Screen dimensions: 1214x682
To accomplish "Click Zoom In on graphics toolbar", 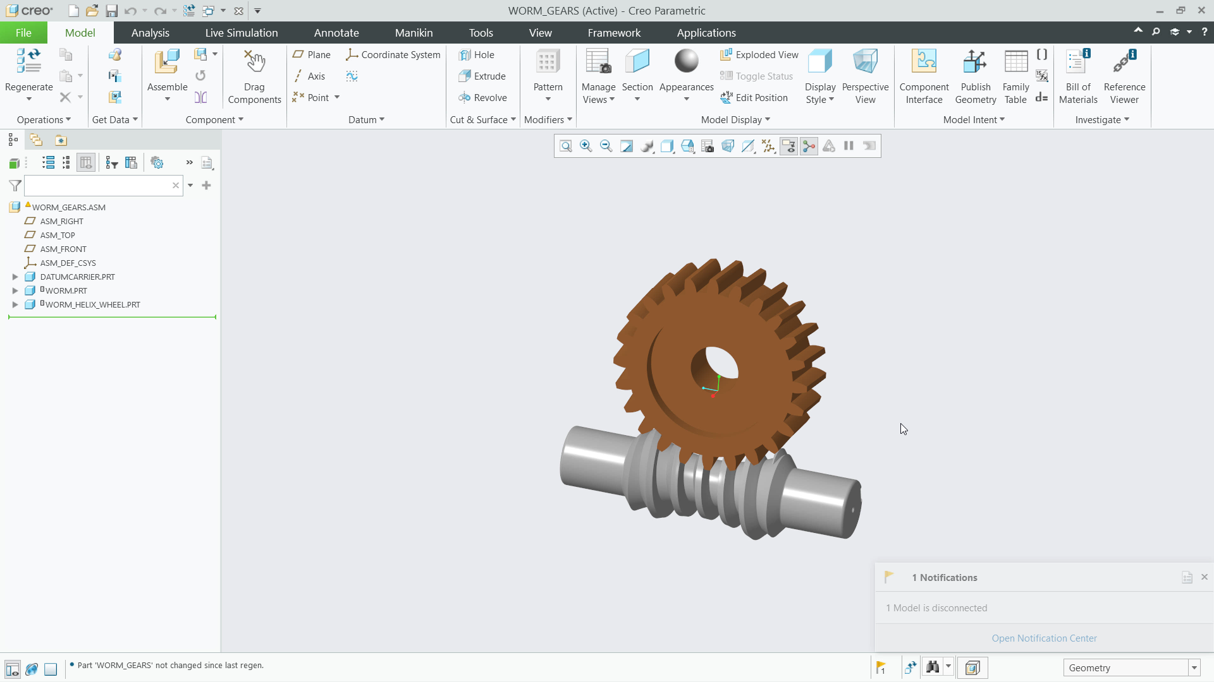I will click(x=586, y=147).
